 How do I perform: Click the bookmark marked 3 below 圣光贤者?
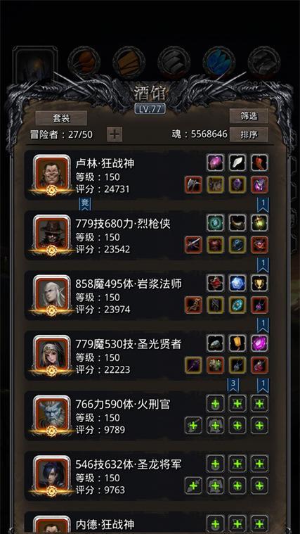tap(233, 385)
